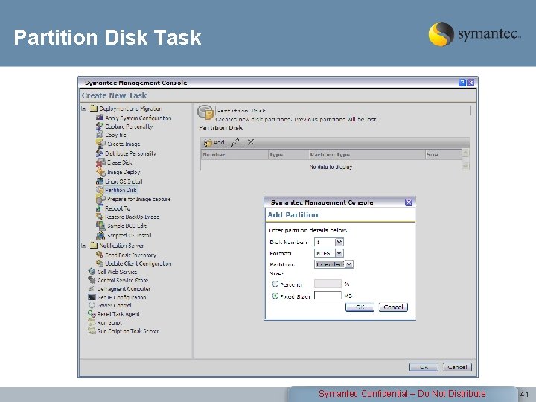The width and height of the screenshot is (536, 402).
Task: Choose the Run Script on Task Server icon
Action: point(92,331)
